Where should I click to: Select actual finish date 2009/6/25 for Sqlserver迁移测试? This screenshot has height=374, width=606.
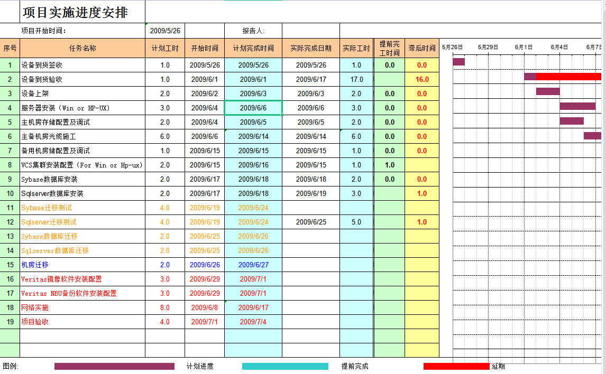[311, 222]
